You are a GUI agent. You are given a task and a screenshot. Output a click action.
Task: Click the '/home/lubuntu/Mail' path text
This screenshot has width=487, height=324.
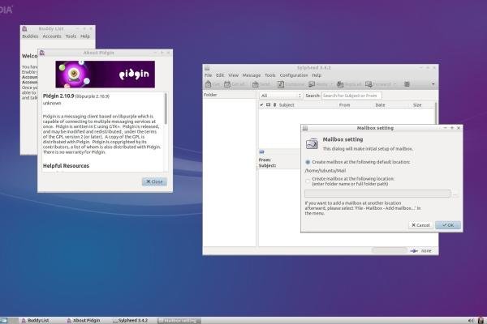325,171
